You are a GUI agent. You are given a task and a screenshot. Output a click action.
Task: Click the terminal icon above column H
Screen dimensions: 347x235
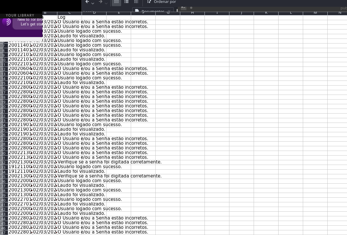183,8
